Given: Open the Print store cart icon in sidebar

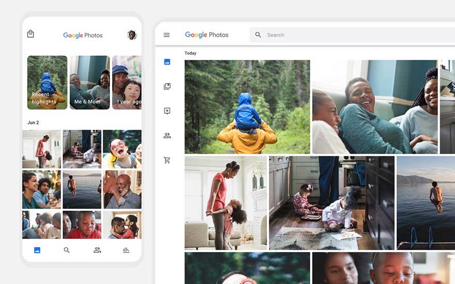Looking at the screenshot, I should [167, 160].
